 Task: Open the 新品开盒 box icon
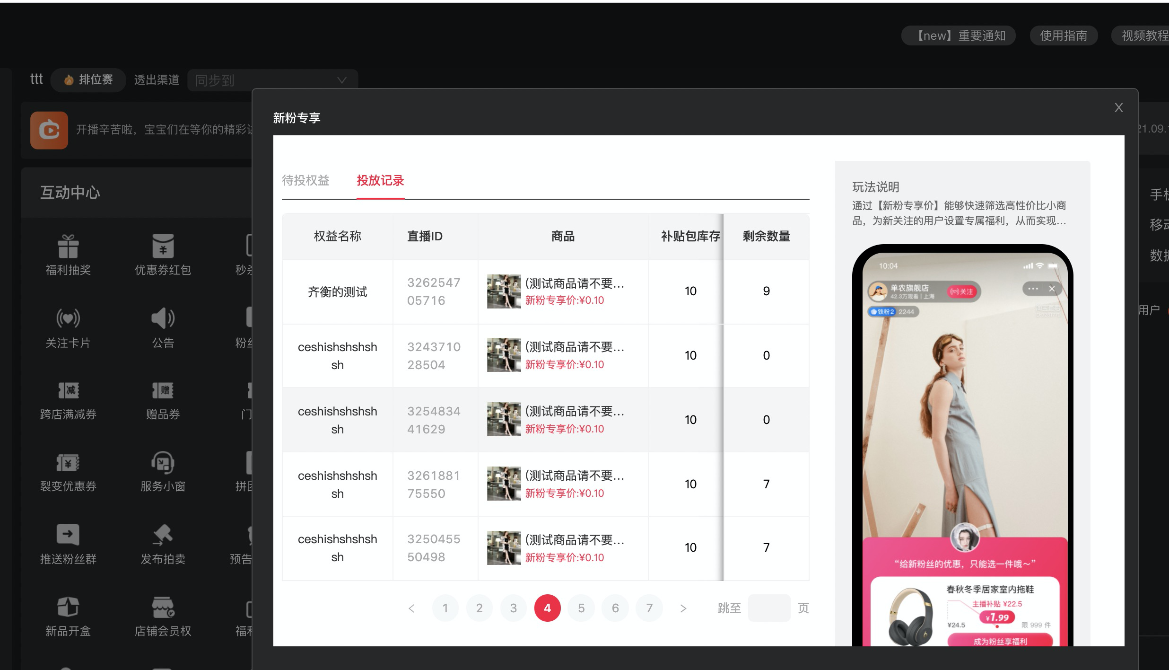pyautogui.click(x=68, y=607)
